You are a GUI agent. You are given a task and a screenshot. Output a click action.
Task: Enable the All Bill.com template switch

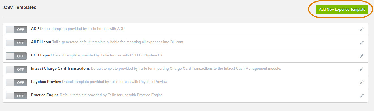pos(16,43)
